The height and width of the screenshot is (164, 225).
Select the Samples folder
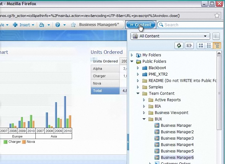click(156, 87)
